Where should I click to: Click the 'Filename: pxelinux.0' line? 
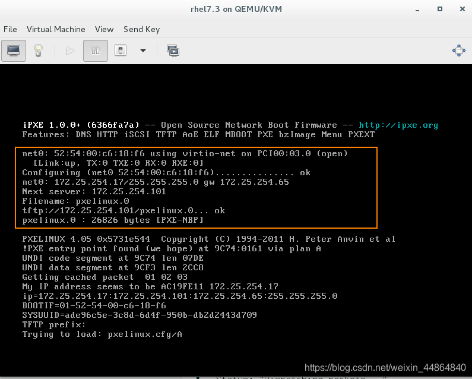75,201
